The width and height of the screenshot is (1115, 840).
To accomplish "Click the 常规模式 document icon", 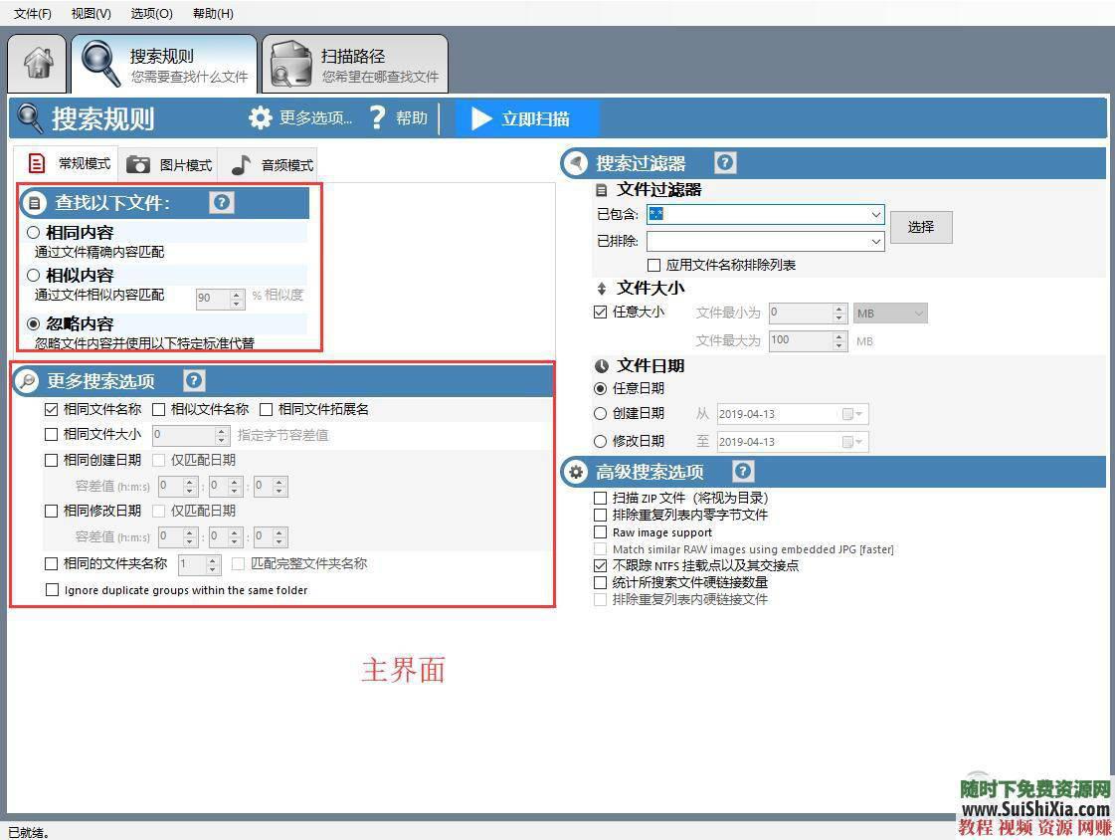I will click(x=36, y=163).
